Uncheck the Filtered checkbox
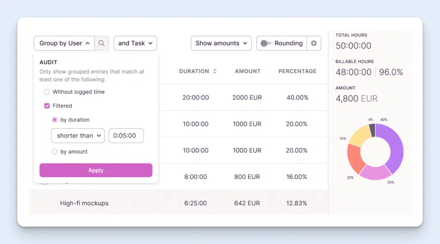The width and height of the screenshot is (440, 244). (x=47, y=106)
